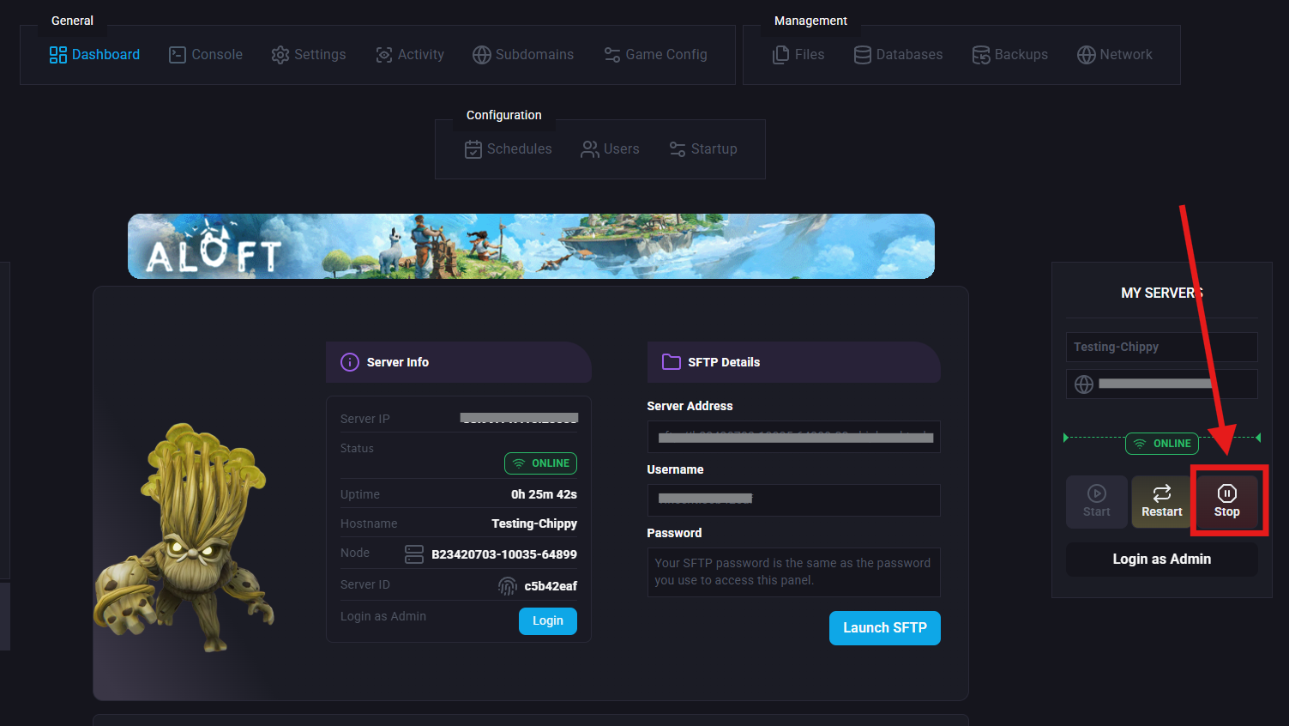Click the server ID c5b42eaf
1289x726 pixels.
551,586
